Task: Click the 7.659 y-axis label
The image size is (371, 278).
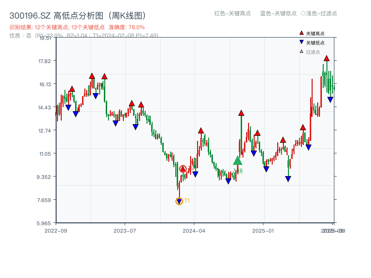Action: [44, 200]
